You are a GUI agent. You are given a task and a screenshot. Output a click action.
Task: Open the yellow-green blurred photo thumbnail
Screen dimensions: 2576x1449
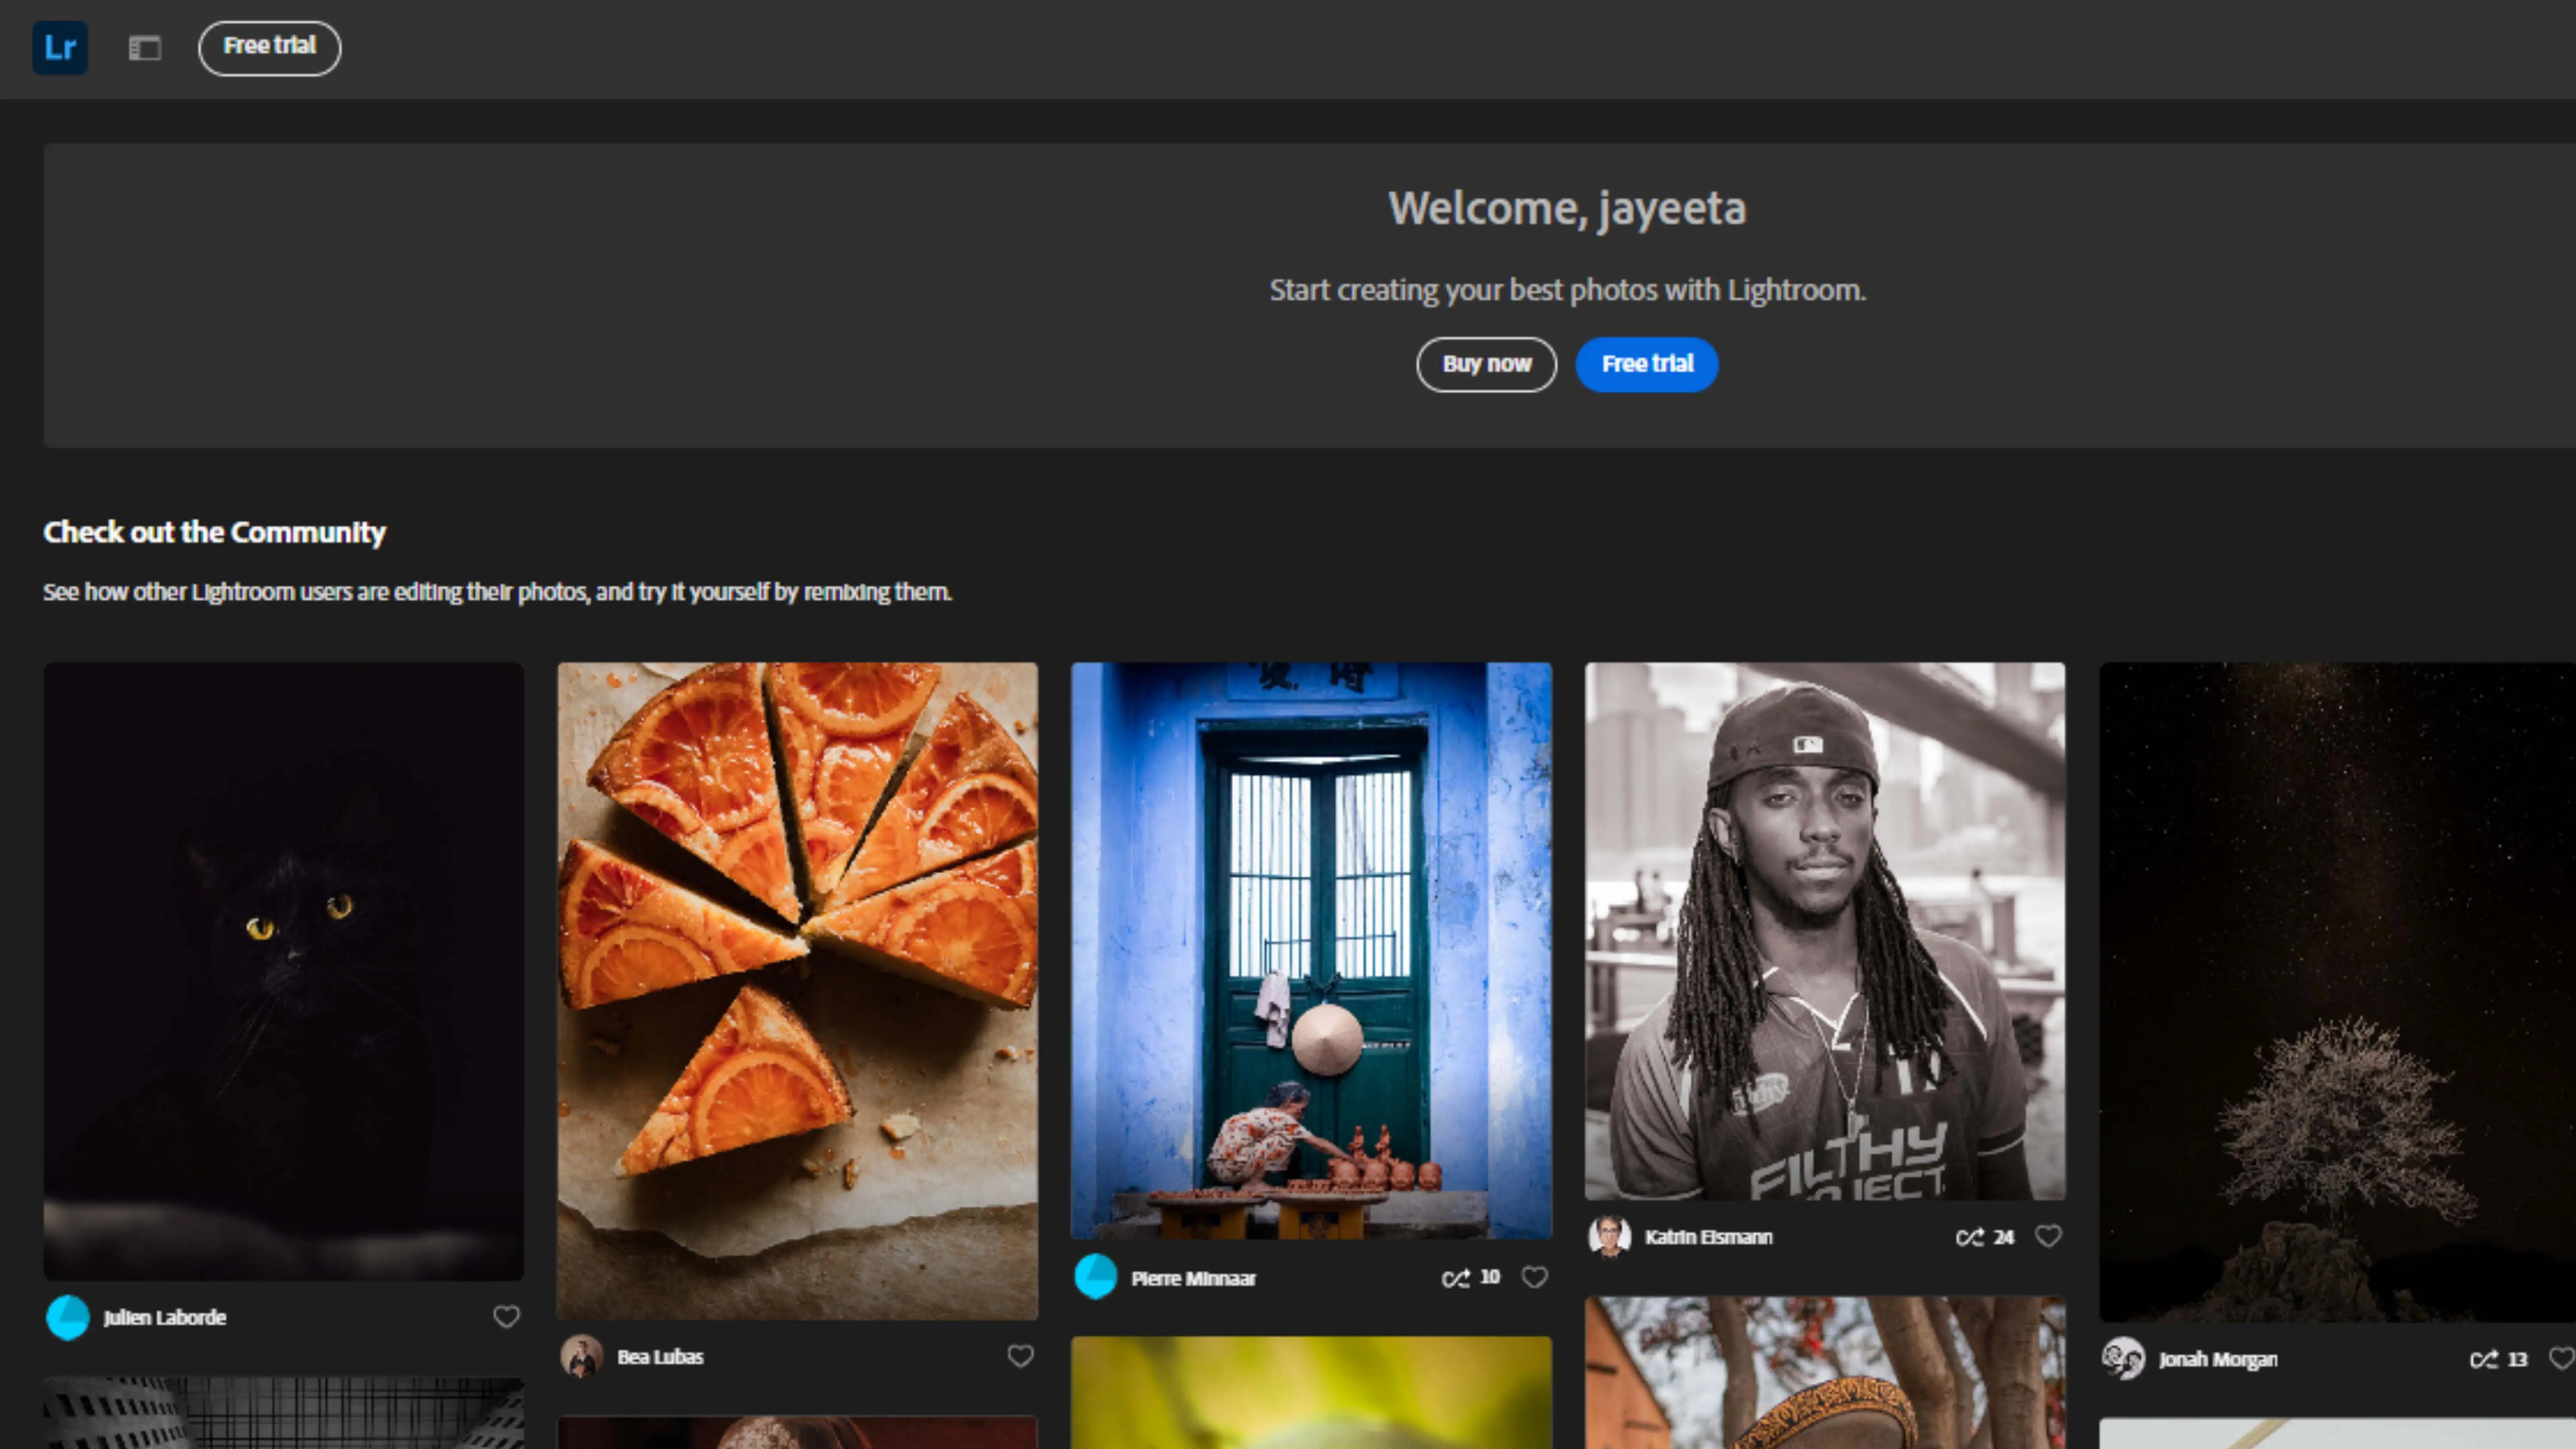(1311, 1393)
